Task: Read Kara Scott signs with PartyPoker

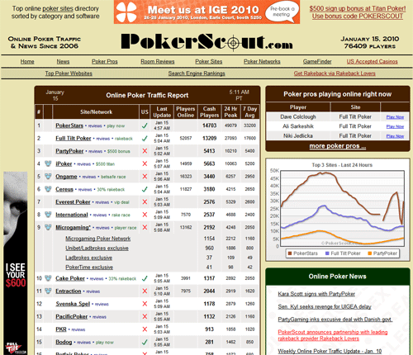Action: click(316, 294)
